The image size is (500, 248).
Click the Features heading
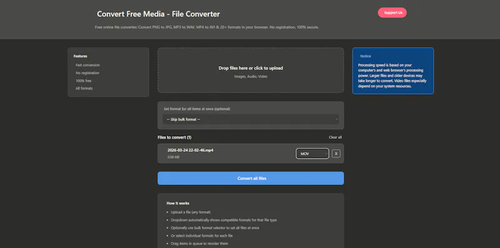pyautogui.click(x=81, y=56)
